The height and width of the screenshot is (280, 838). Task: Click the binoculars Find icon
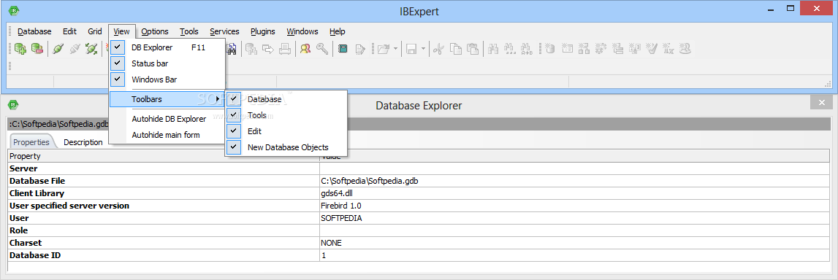coord(493,49)
